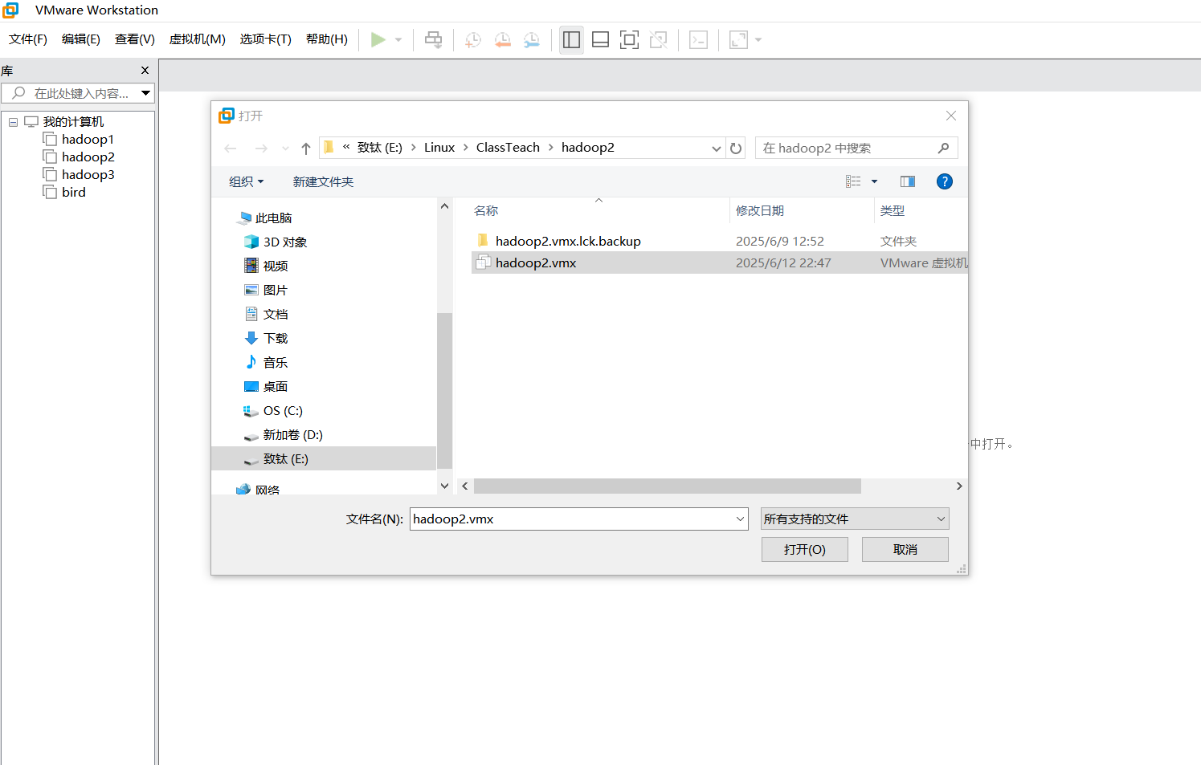The width and height of the screenshot is (1201, 765).
Task: Expand the address bar history dropdown
Action: (x=717, y=149)
